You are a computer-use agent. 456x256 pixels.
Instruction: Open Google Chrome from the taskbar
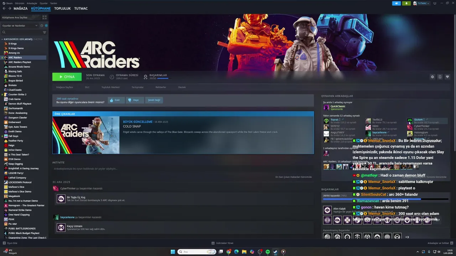pyautogui.click(x=228, y=252)
